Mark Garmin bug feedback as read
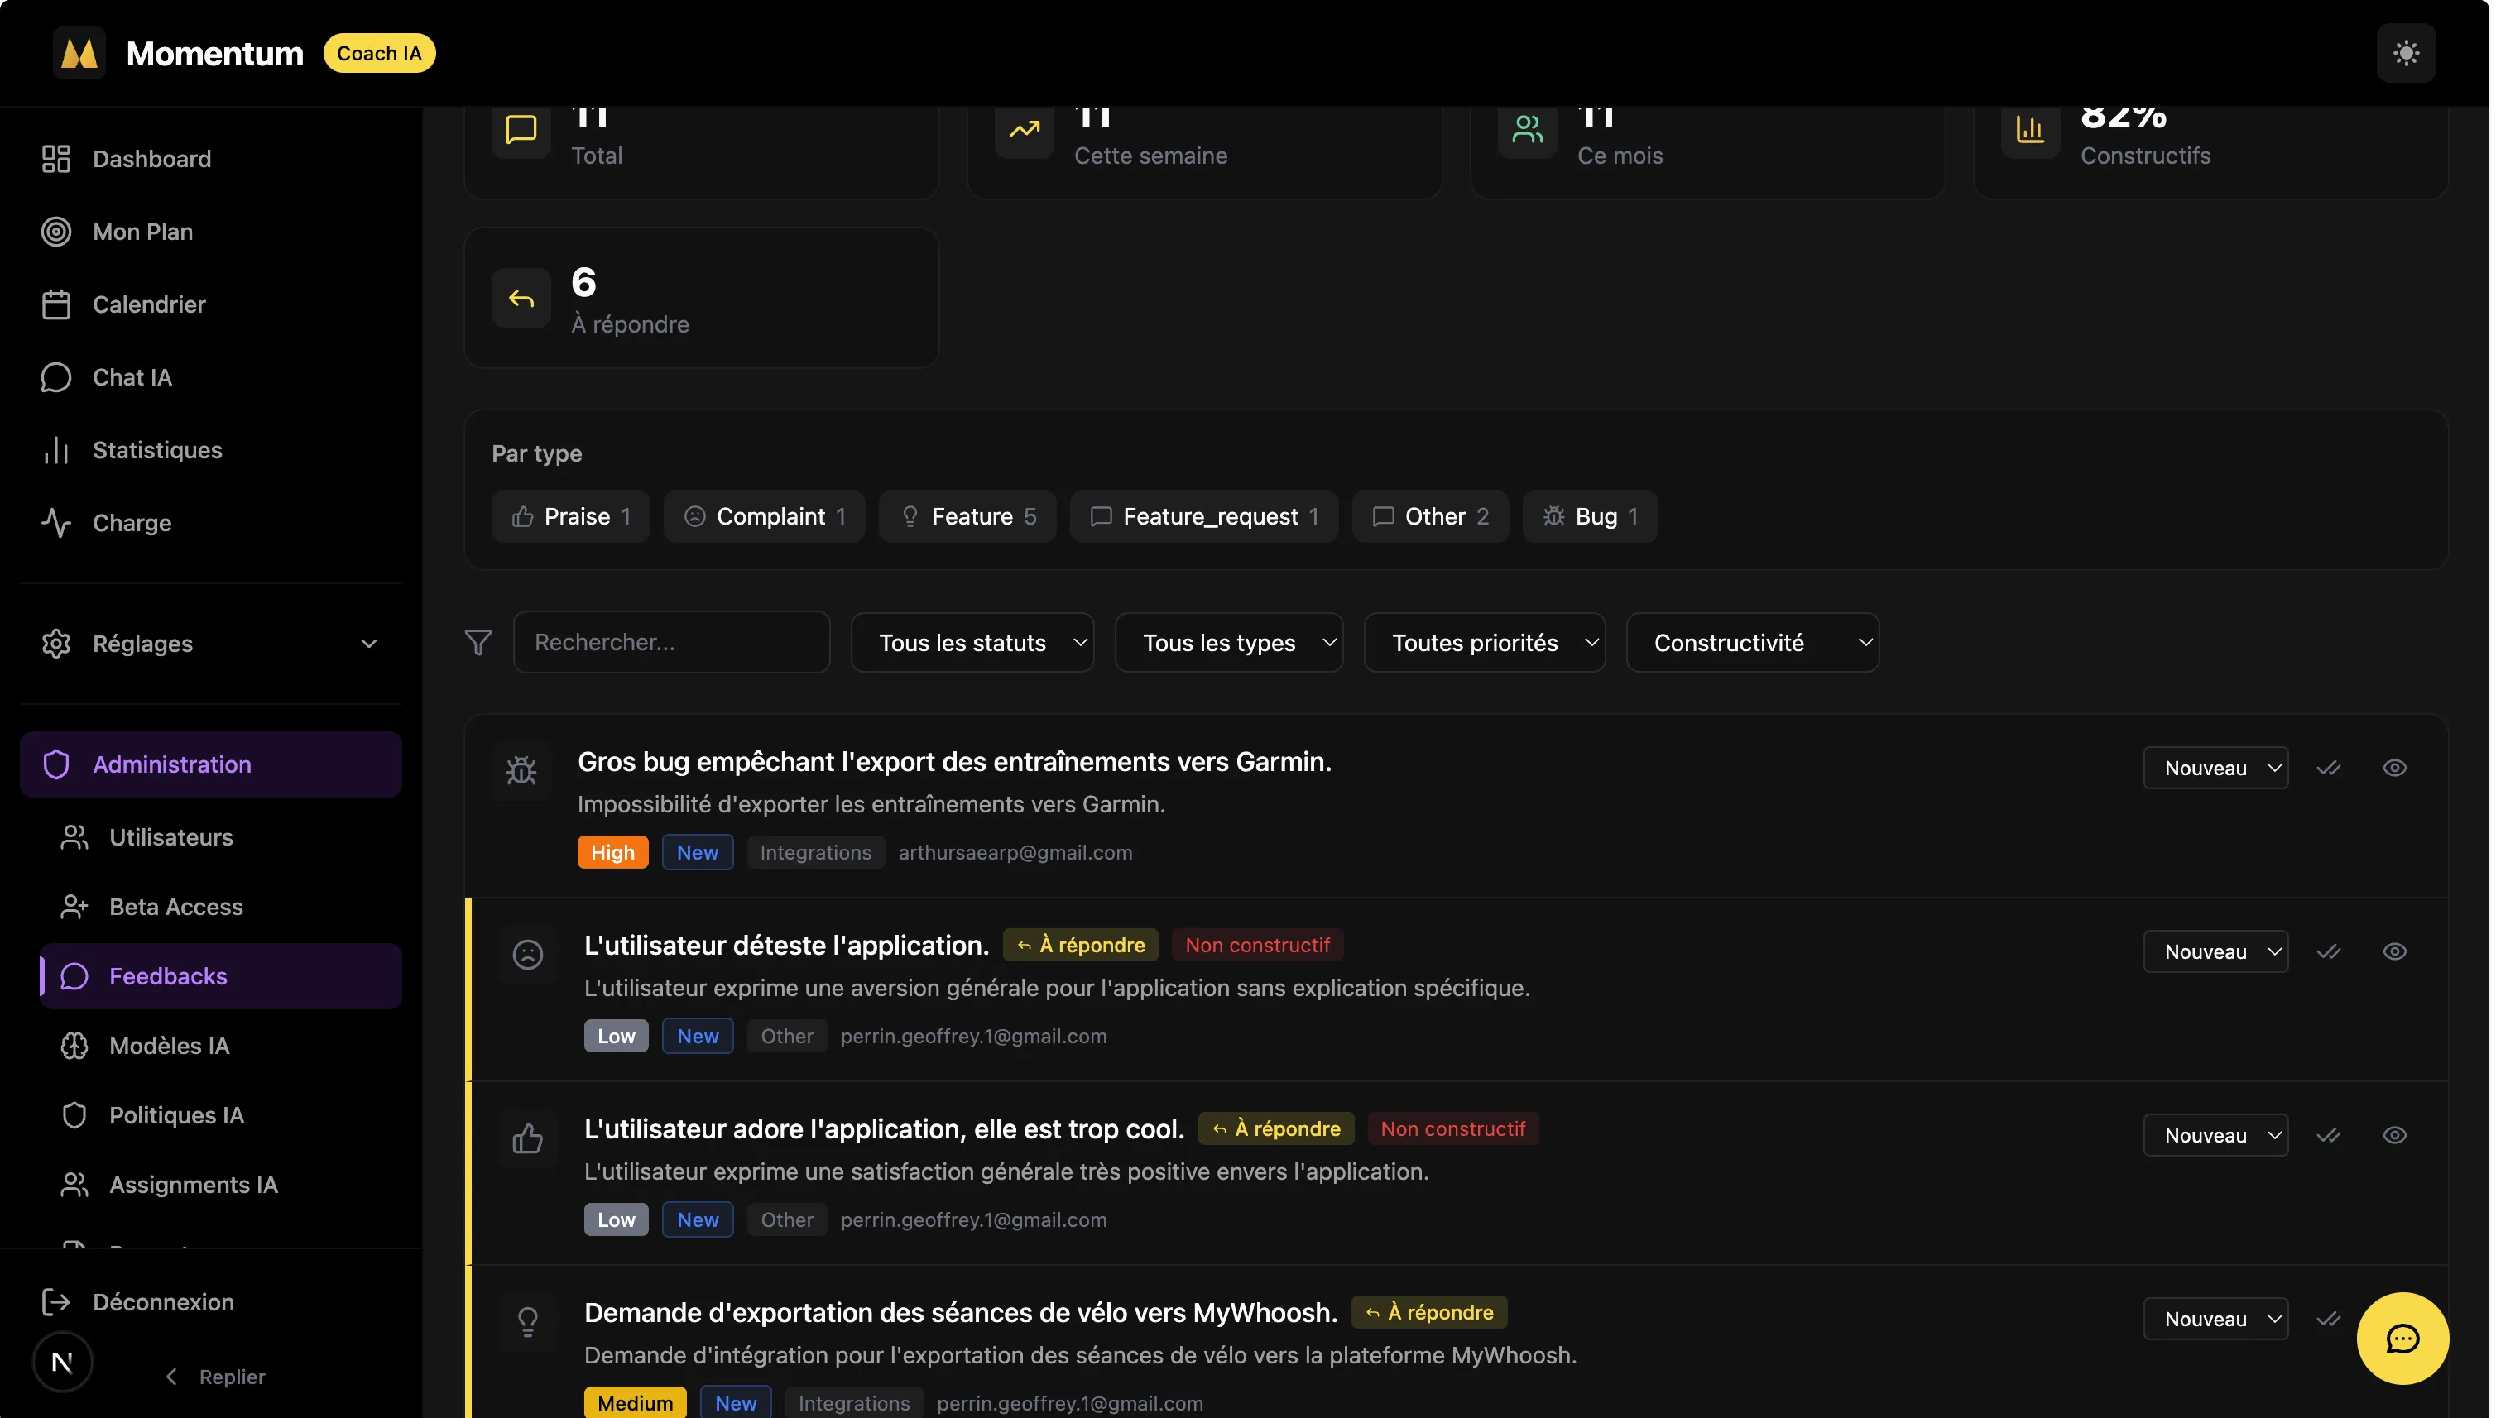 2327,768
